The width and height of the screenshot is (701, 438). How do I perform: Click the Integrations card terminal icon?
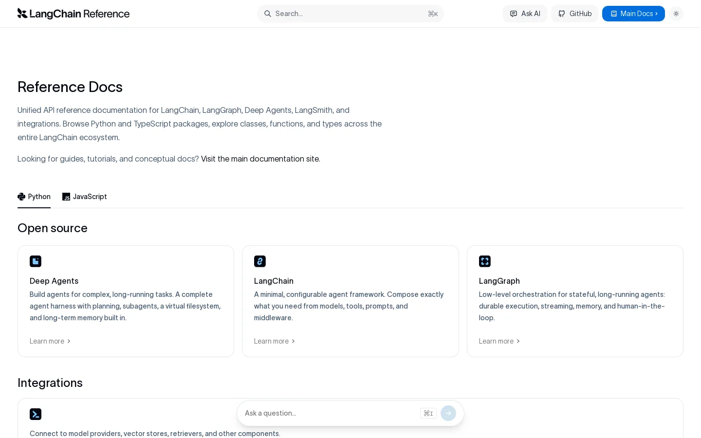click(36, 414)
